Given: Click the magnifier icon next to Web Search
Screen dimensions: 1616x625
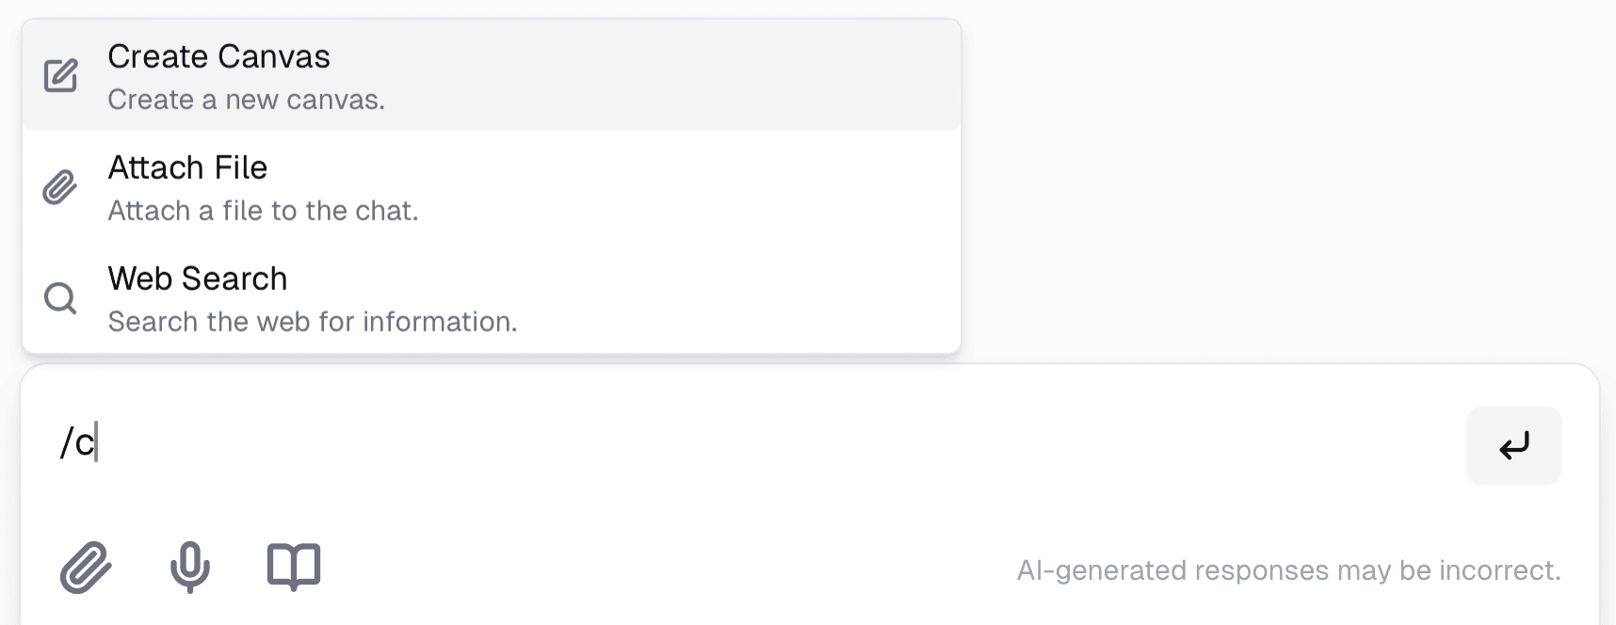Looking at the screenshot, I should pyautogui.click(x=60, y=298).
